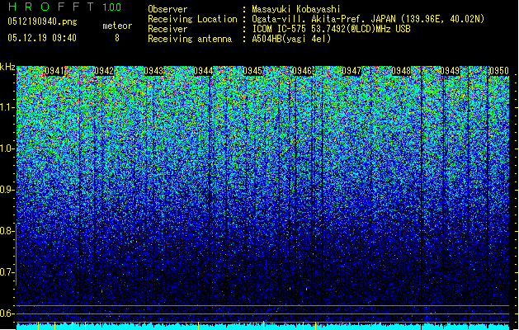Screen dimensions: 519x330
Task: Click the Observer label
Action: coord(167,9)
